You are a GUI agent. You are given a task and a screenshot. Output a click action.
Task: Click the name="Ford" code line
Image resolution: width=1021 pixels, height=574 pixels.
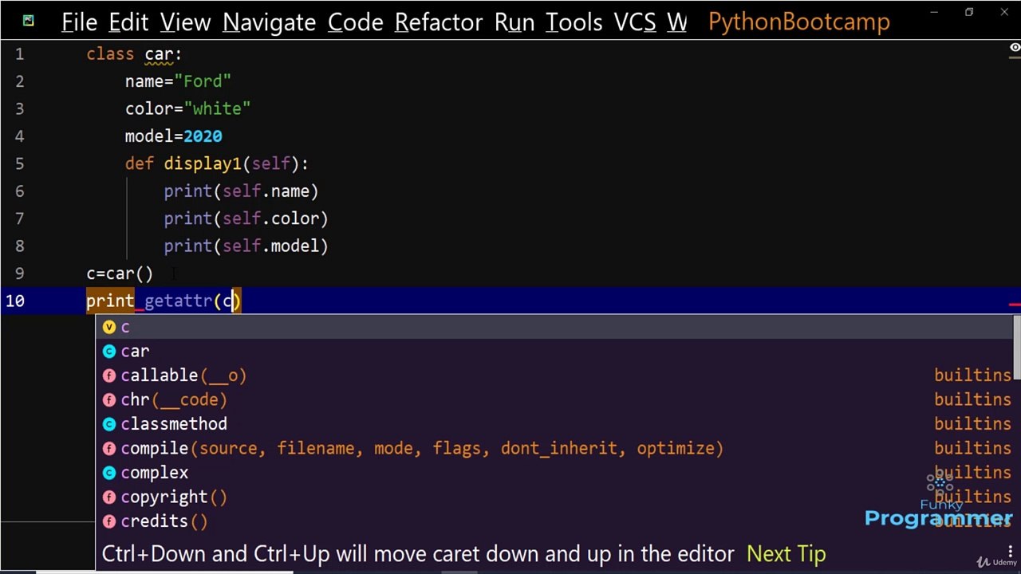pos(178,81)
